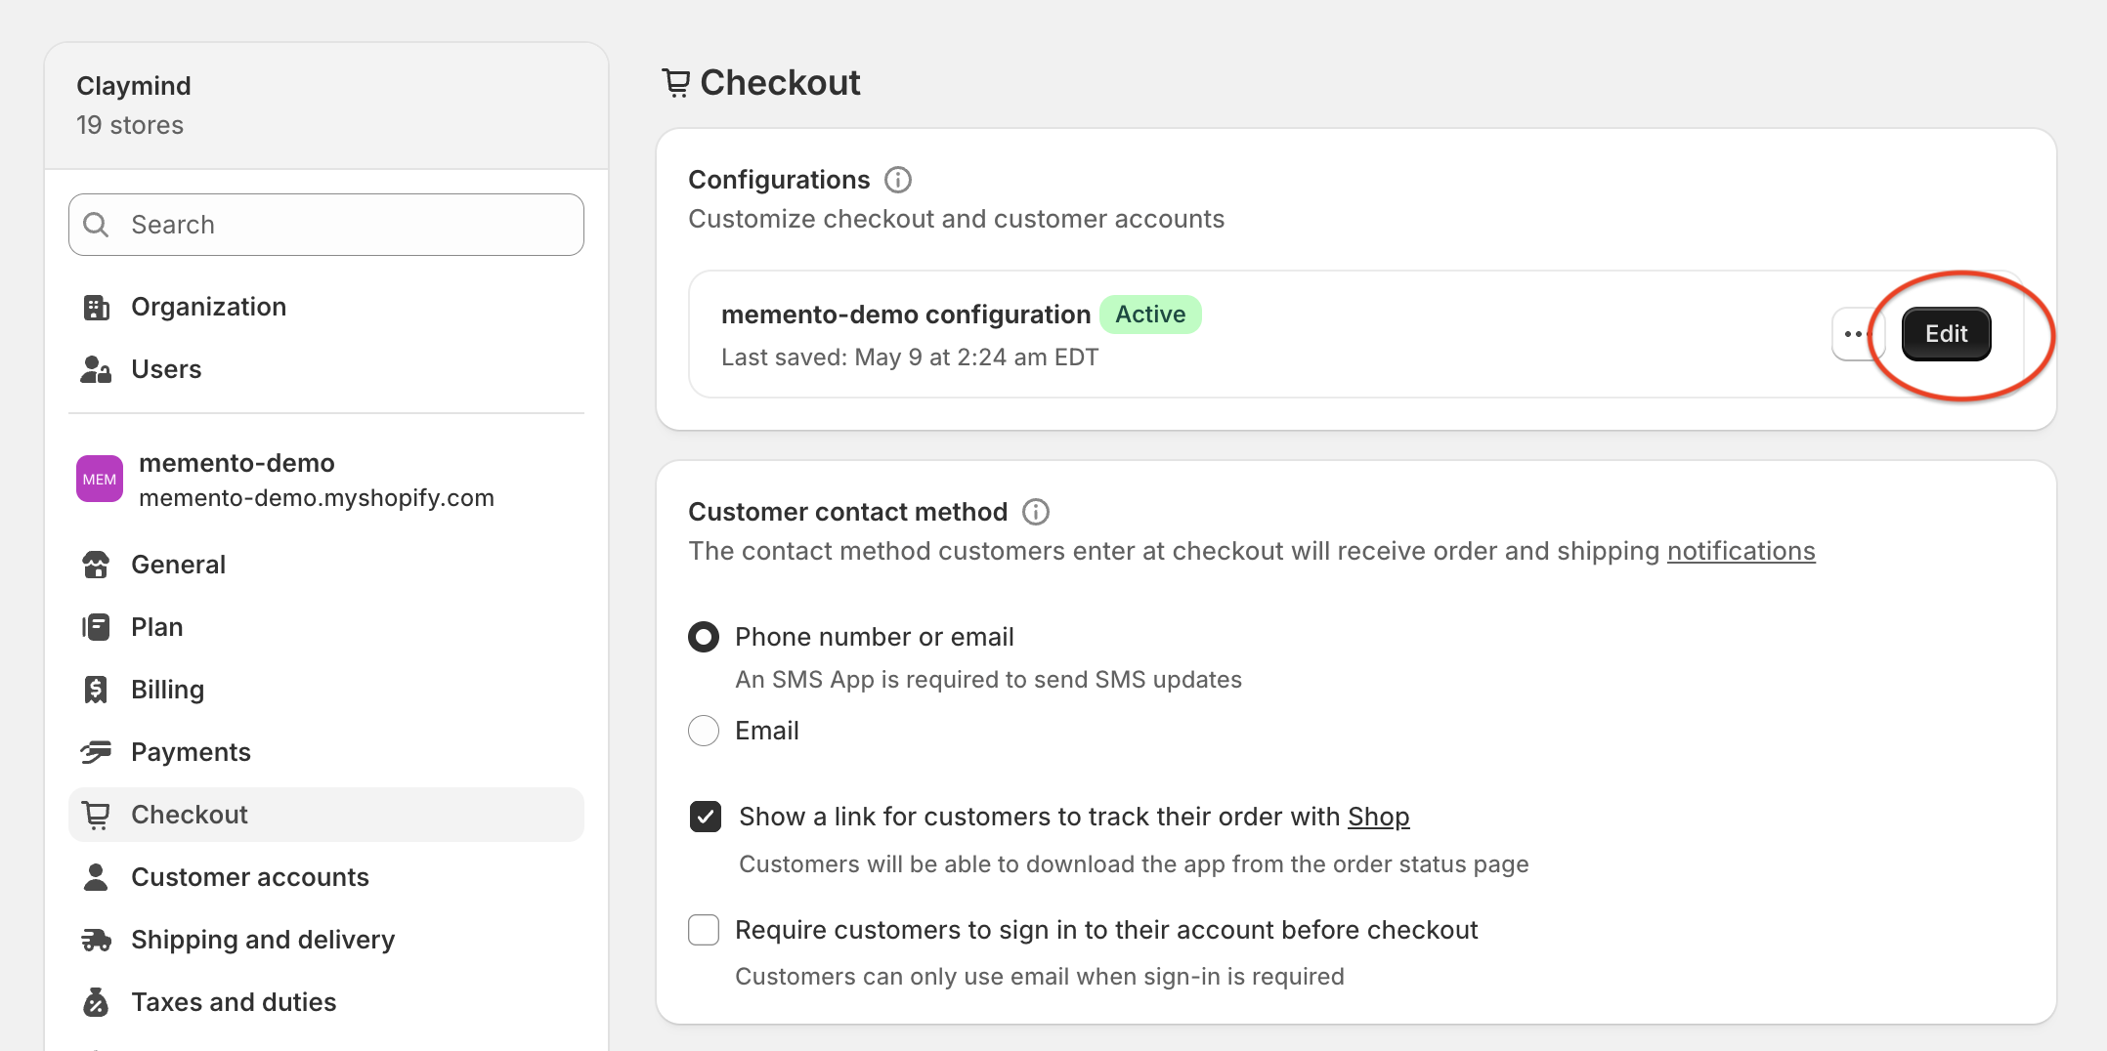
Task: Uncheck Show a link to track order with Shop
Action: point(706,818)
